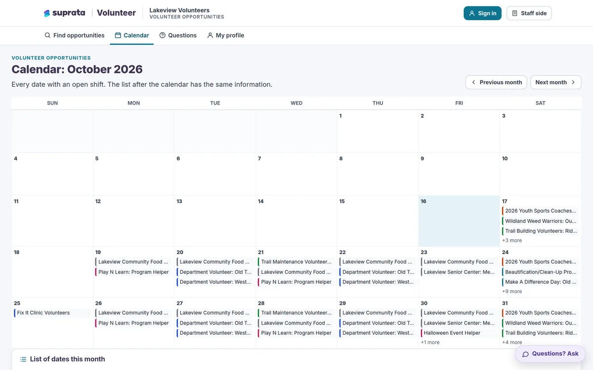Open the Find opportunities tab
Viewport: 593px width, 370px height.
coord(74,36)
